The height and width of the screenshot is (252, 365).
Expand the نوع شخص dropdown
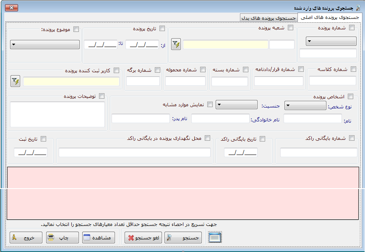(x=305, y=106)
